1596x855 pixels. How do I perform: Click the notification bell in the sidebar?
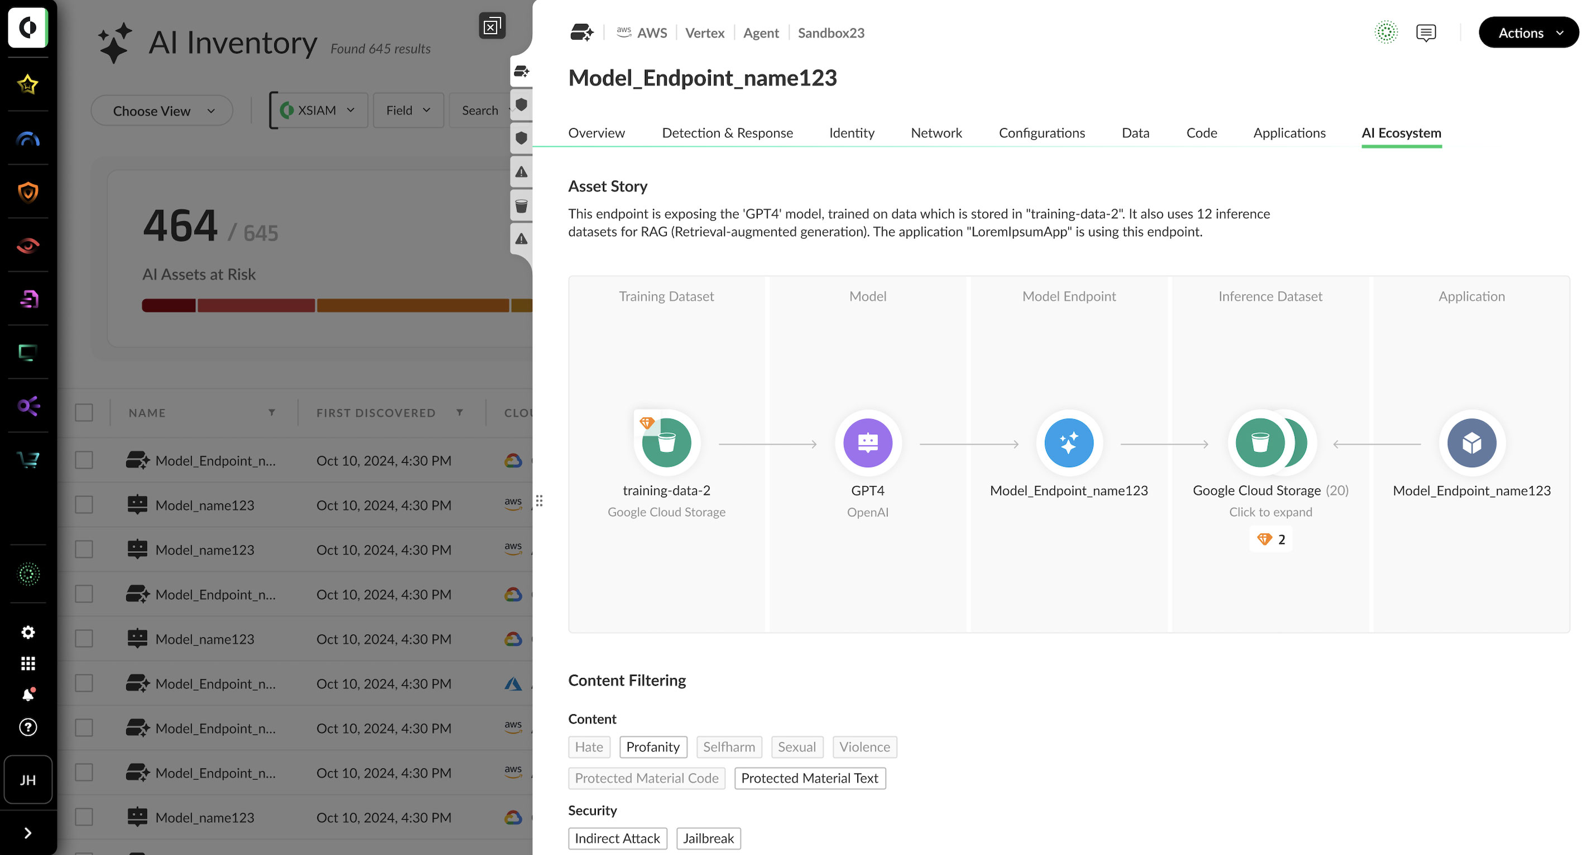(x=27, y=694)
